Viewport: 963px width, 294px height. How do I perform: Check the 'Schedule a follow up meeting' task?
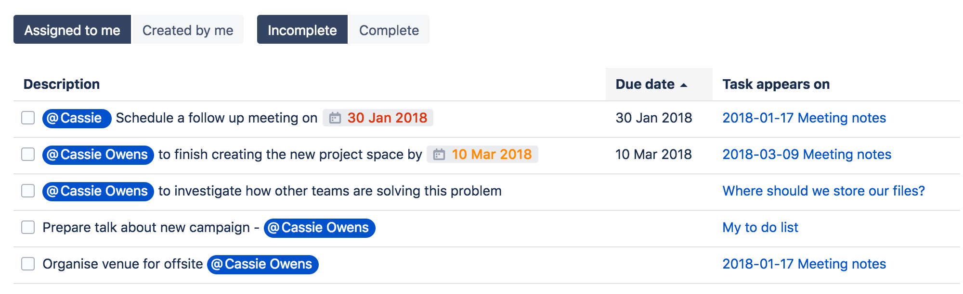click(x=28, y=118)
